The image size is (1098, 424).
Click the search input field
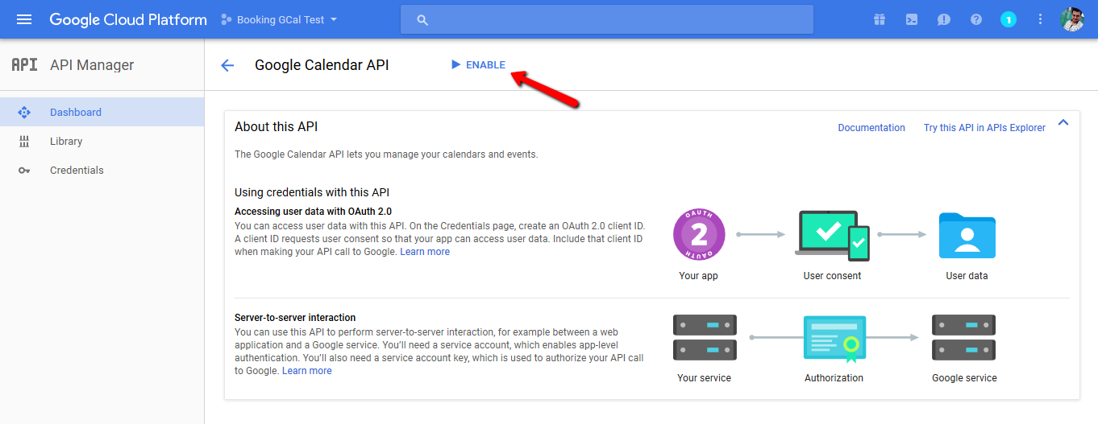pos(607,19)
